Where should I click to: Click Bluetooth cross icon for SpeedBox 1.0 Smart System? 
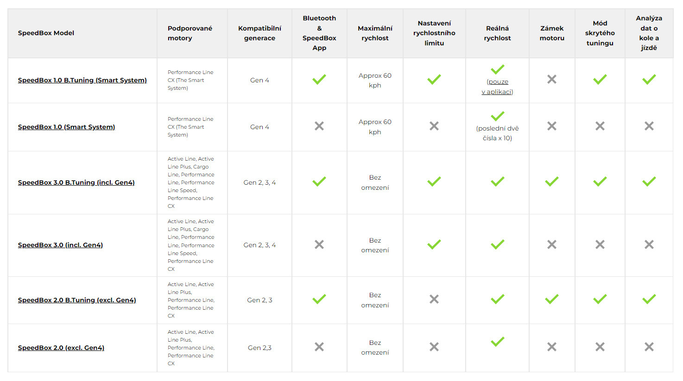click(319, 126)
